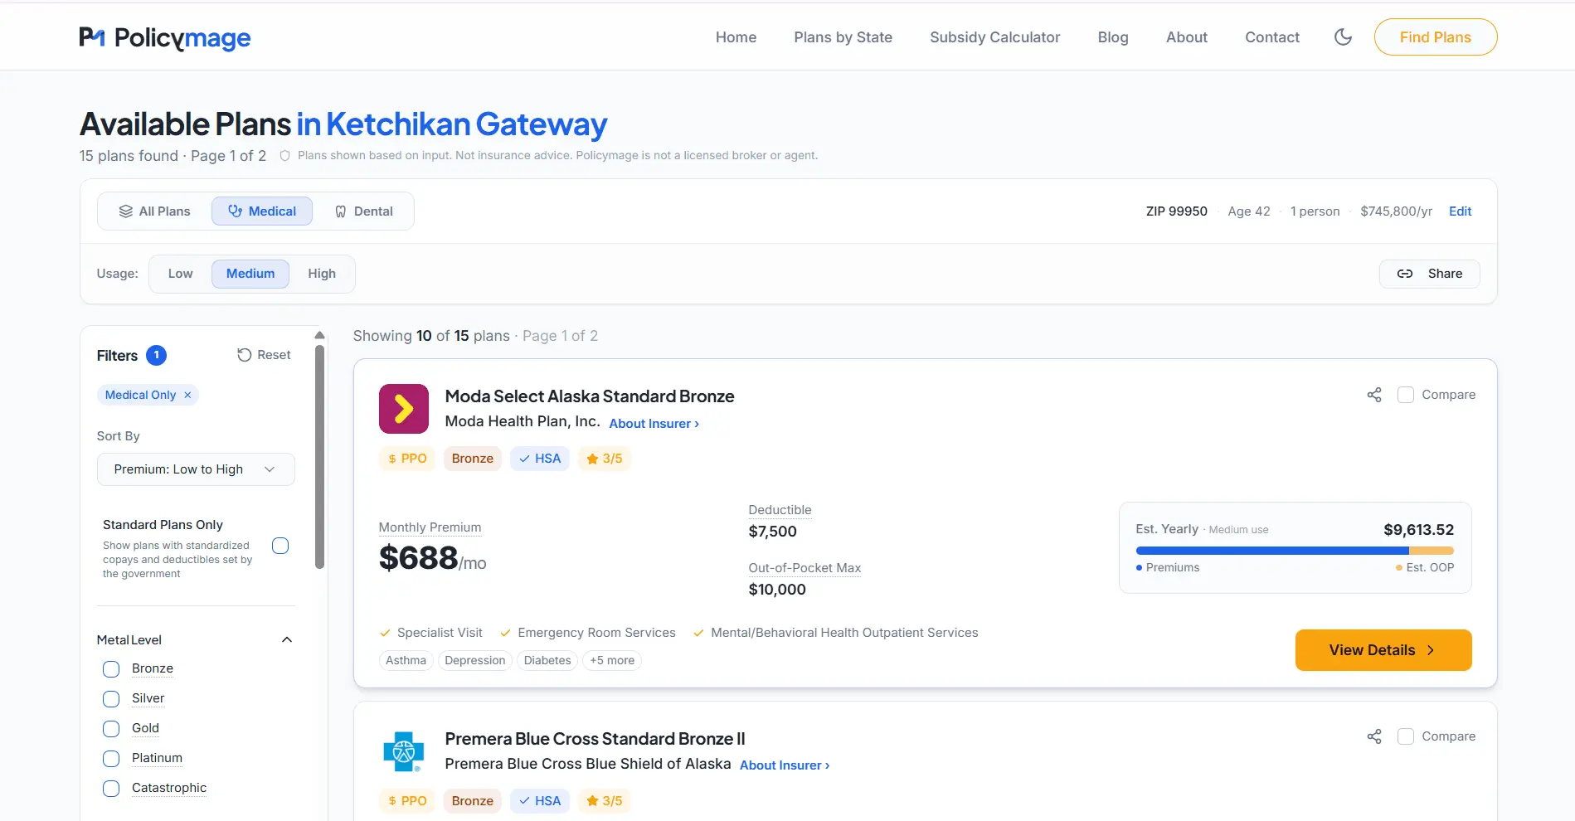Check the Platinum metal level filter
Image resolution: width=1575 pixels, height=821 pixels.
(x=111, y=759)
